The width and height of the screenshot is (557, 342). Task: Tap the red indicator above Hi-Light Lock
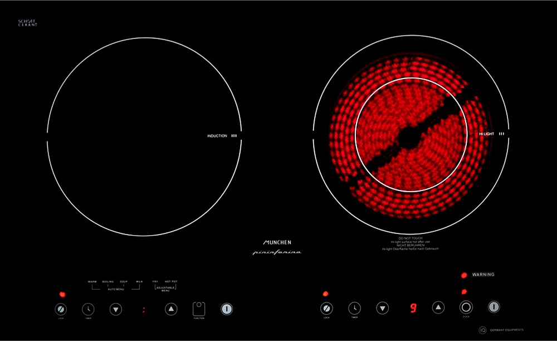(x=325, y=294)
